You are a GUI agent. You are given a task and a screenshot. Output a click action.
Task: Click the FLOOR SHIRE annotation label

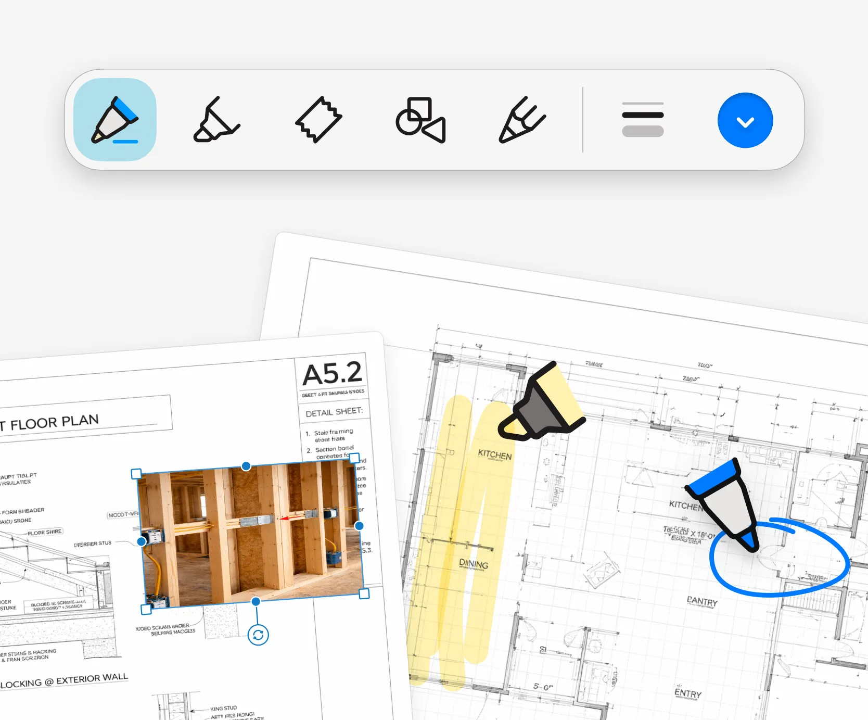tap(45, 532)
